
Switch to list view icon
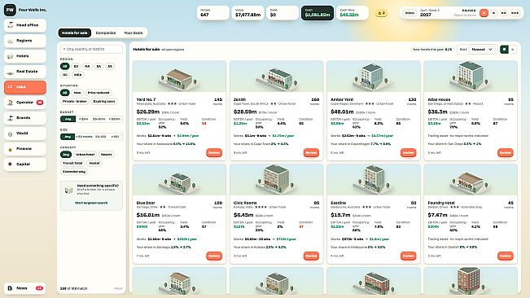click(x=513, y=50)
